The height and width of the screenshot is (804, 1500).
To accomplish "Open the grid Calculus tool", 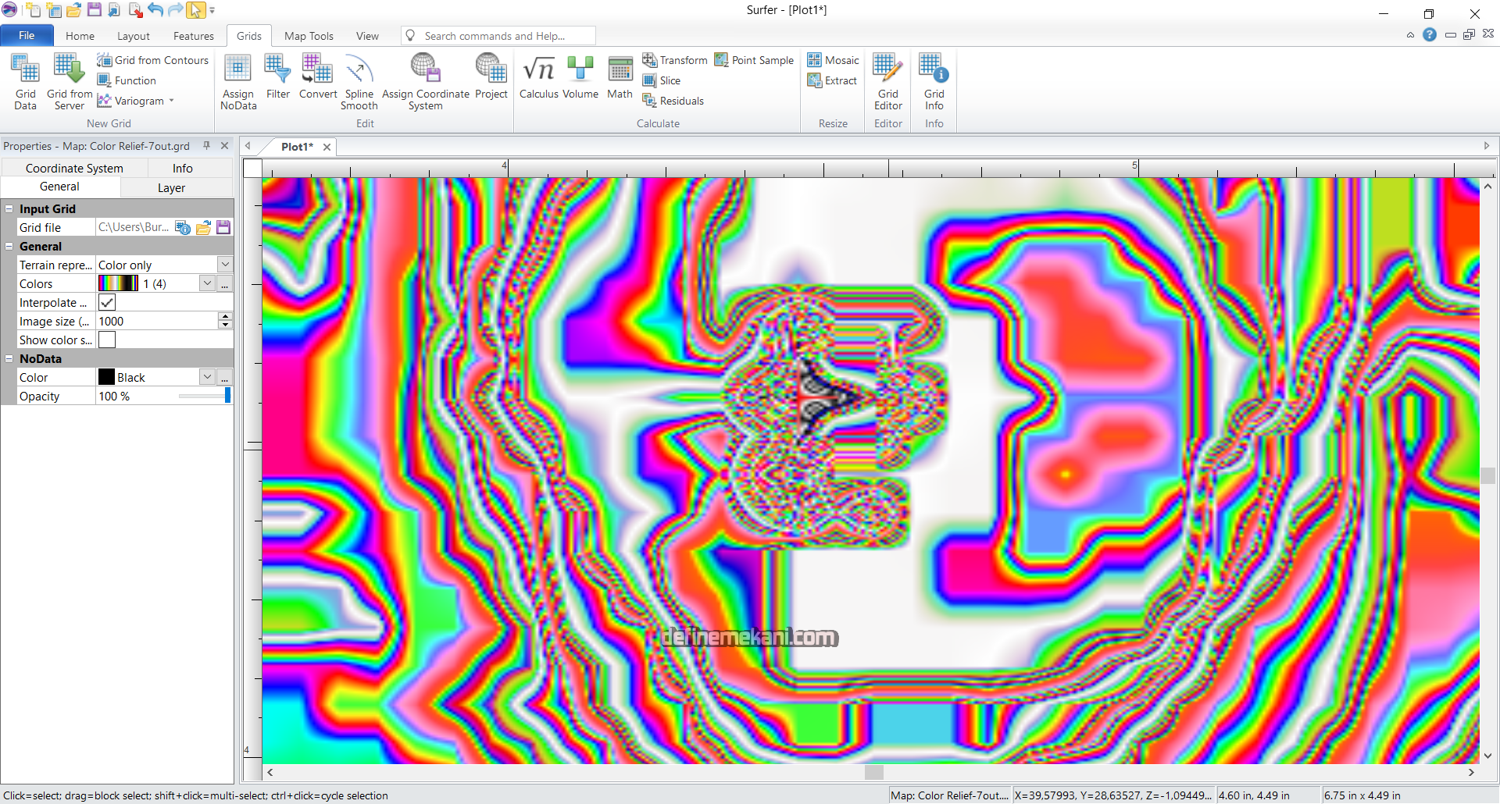I will [538, 78].
